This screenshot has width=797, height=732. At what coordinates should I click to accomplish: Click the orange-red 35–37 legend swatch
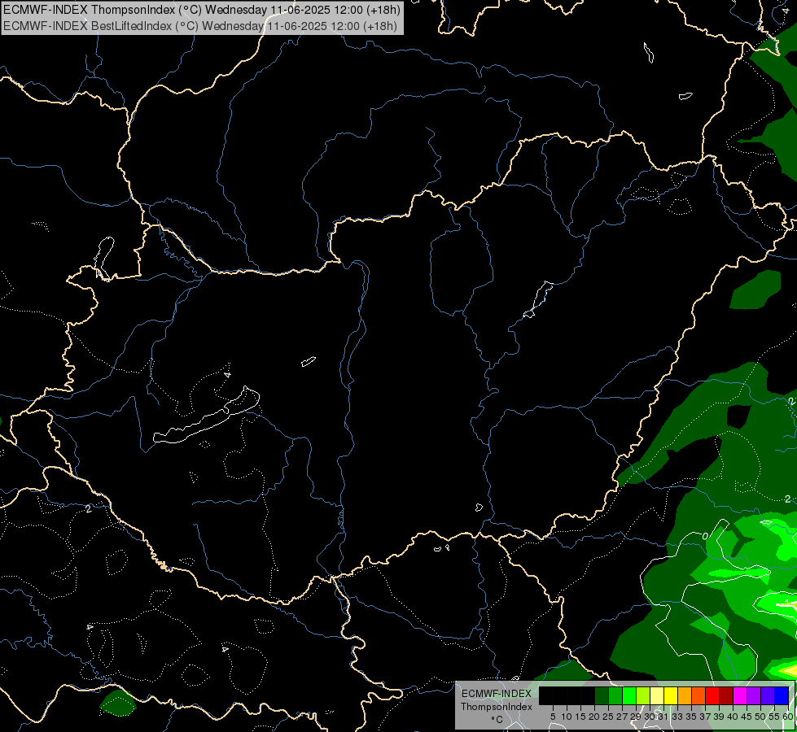click(x=698, y=695)
